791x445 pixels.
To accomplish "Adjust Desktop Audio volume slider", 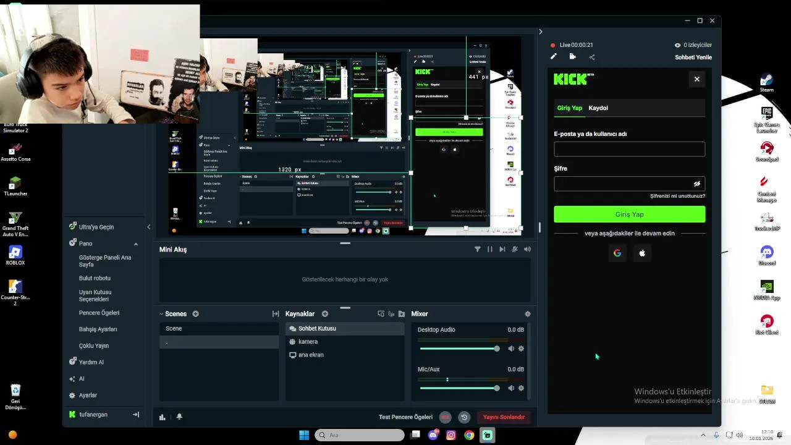I will click(460, 349).
